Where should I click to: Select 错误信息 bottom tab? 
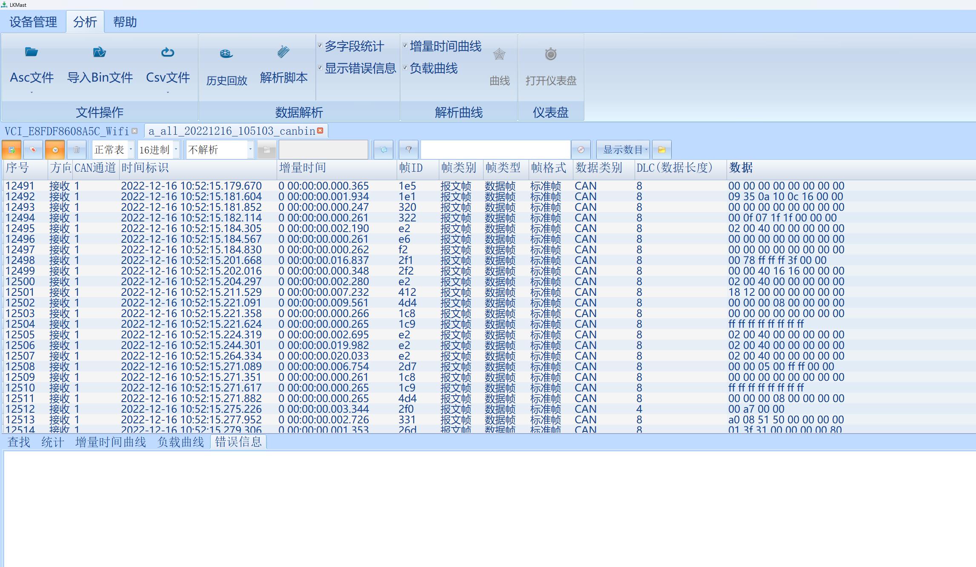pyautogui.click(x=238, y=442)
